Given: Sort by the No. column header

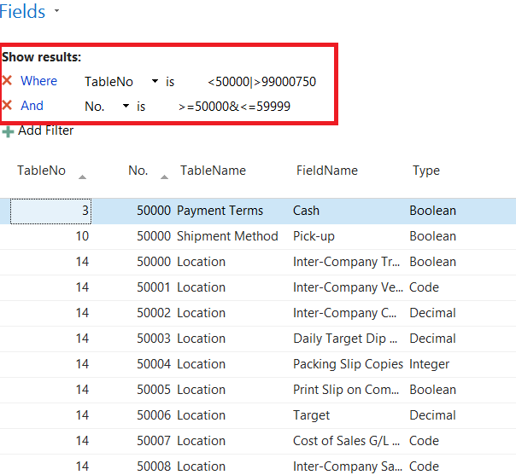Looking at the screenshot, I should coord(138,171).
